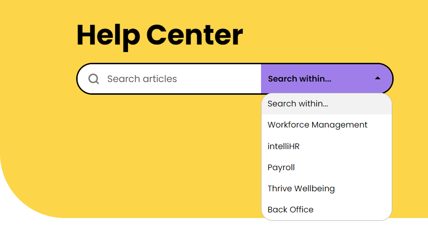Select Payroll in the dropdown list
428x226 pixels.
[x=326, y=167]
